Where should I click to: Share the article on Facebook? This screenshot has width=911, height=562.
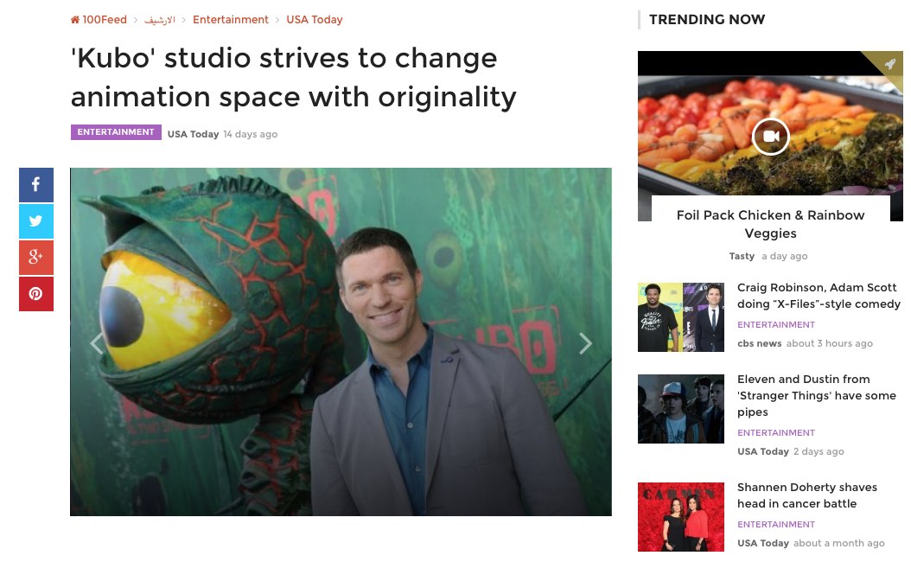pyautogui.click(x=36, y=185)
